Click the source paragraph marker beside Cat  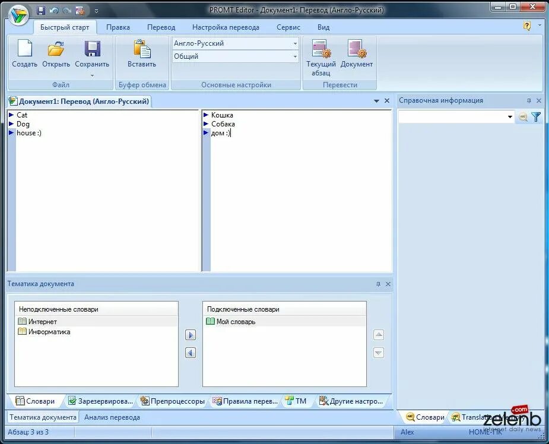11,115
